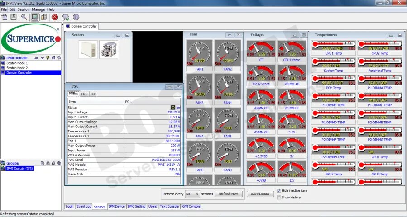Maximize the Temperatures inner panel
Image resolution: width=407 pixels, height=217 pixels.
[400, 35]
